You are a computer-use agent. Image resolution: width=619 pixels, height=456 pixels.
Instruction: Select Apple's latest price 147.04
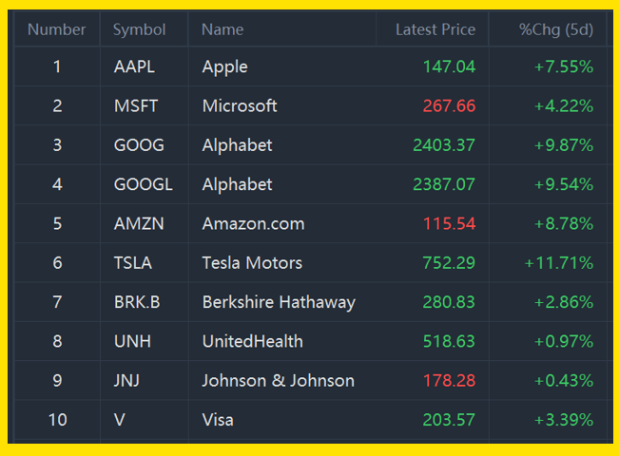[450, 66]
